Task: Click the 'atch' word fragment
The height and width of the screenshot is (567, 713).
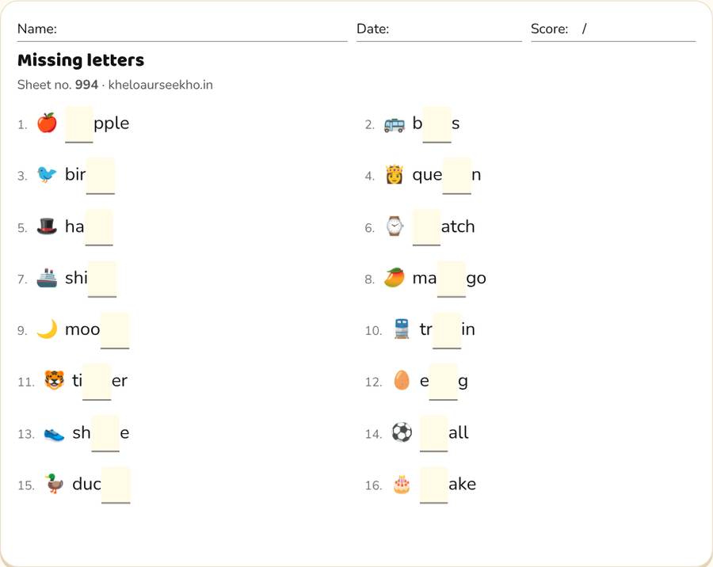Action: pyautogui.click(x=458, y=226)
